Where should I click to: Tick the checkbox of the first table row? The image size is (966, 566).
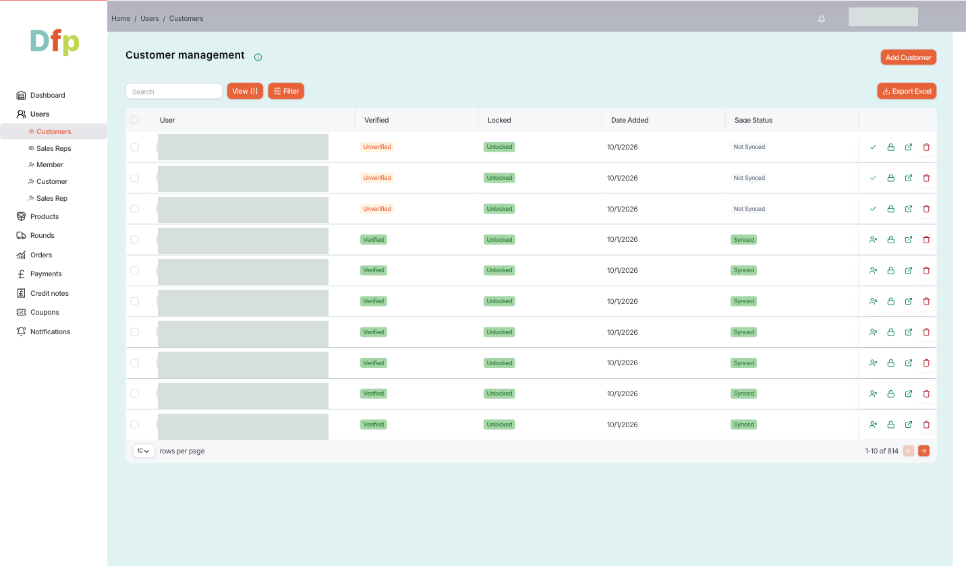(134, 147)
